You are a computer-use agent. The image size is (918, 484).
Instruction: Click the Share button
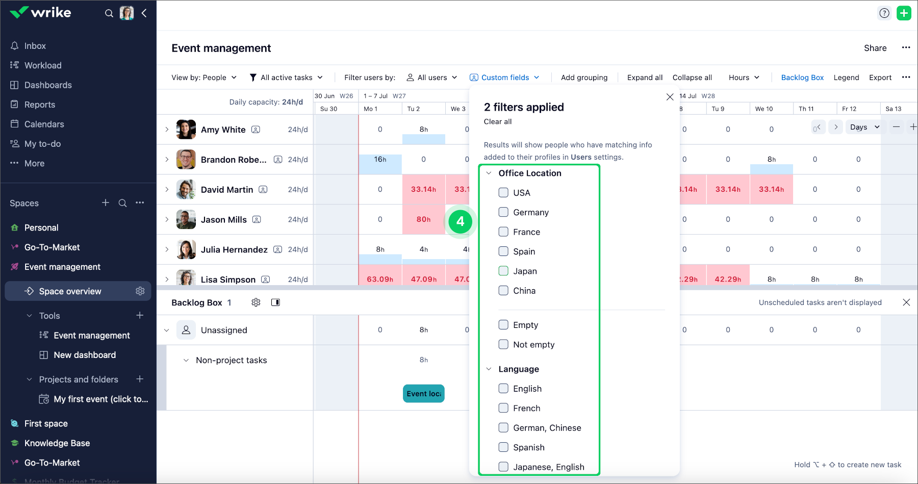click(x=875, y=48)
